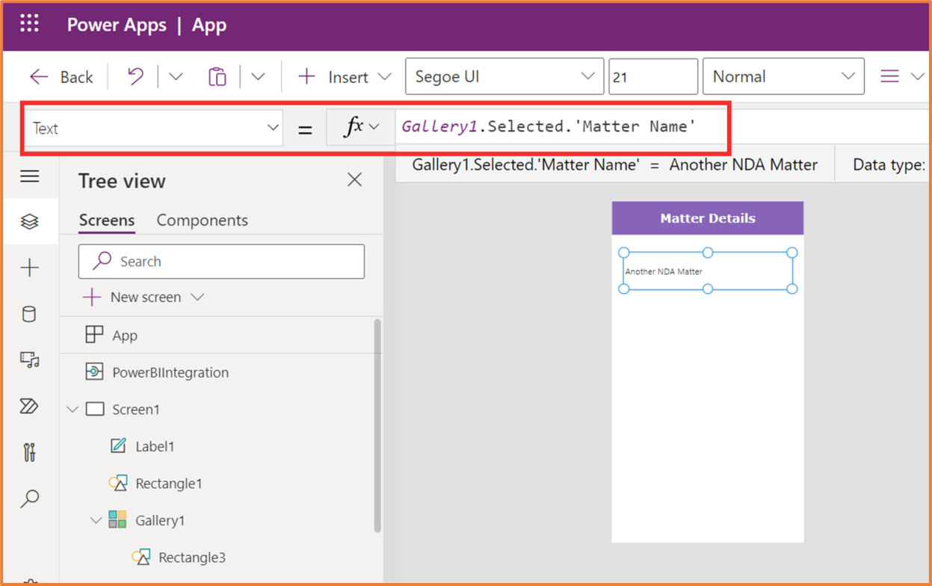932x586 pixels.
Task: Collapse the Gallery1 tree item
Action: tap(96, 520)
